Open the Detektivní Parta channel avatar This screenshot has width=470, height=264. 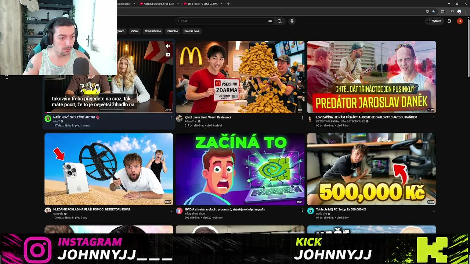coord(311,118)
